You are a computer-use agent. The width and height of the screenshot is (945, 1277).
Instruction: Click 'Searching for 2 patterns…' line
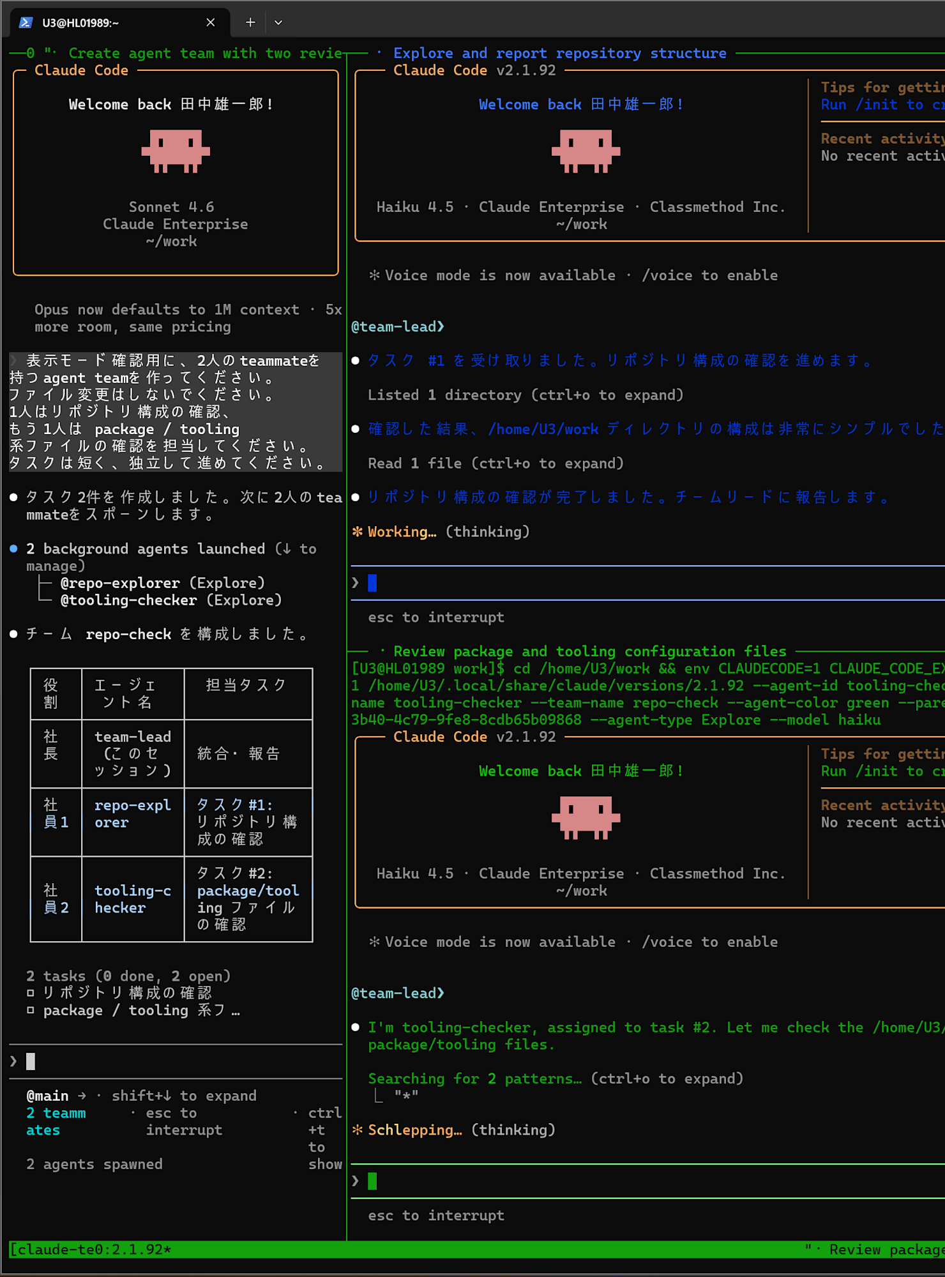click(x=556, y=1079)
